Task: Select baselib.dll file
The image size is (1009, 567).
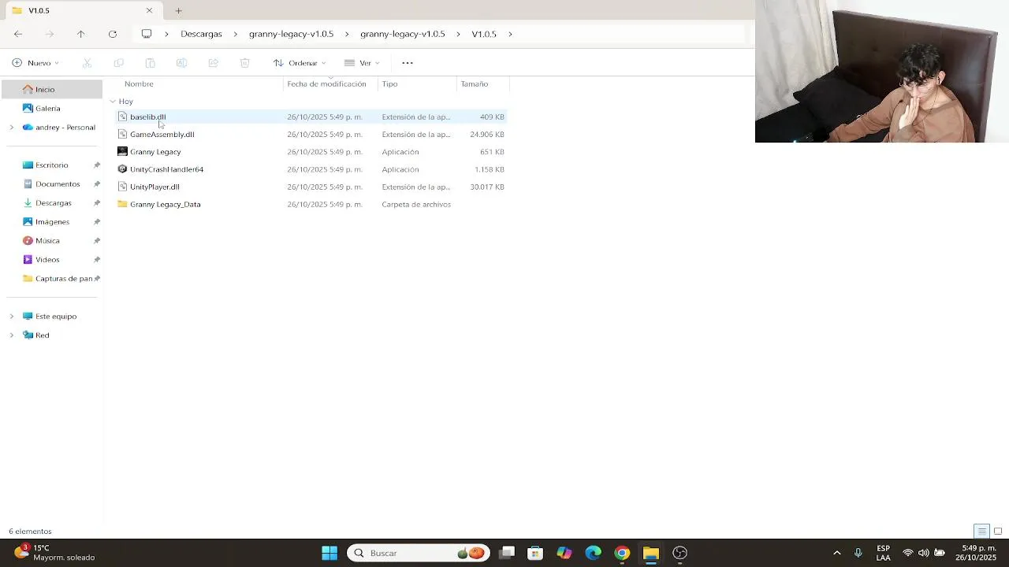Action: click(x=147, y=117)
